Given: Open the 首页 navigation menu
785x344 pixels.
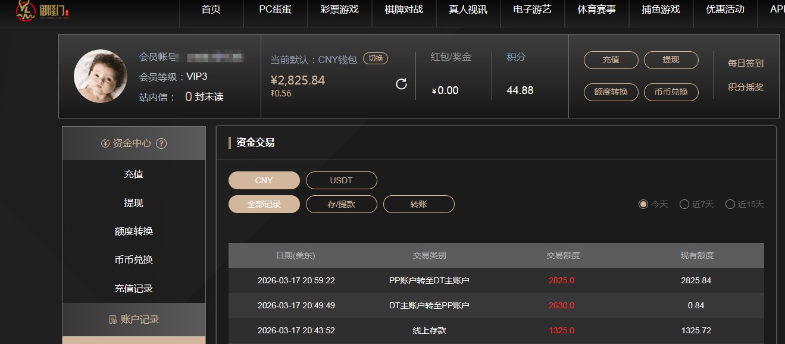Looking at the screenshot, I should click(211, 10).
